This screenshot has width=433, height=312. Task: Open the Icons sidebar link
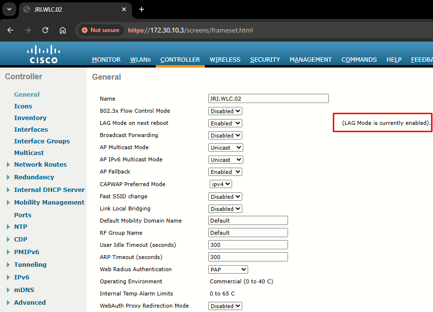[23, 106]
